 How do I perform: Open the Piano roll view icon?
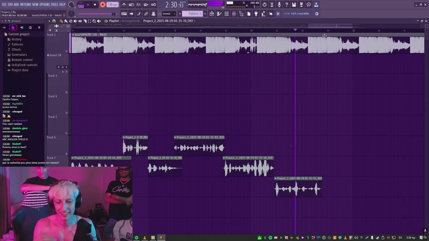[x=219, y=14]
